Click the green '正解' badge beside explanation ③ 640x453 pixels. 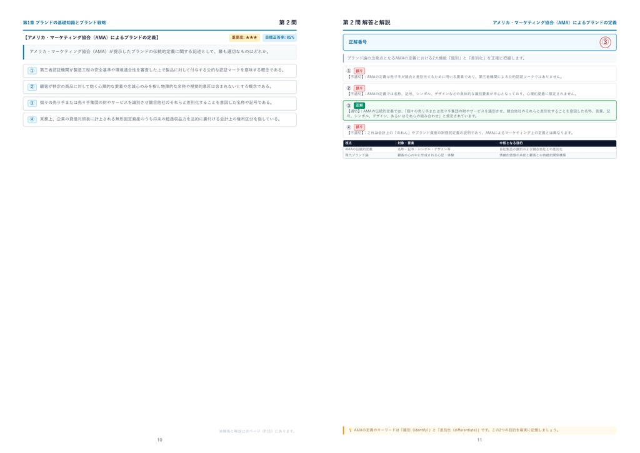pos(359,105)
